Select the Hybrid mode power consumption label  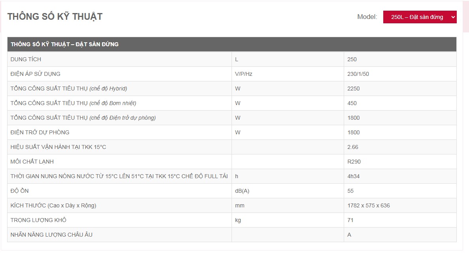69,88
